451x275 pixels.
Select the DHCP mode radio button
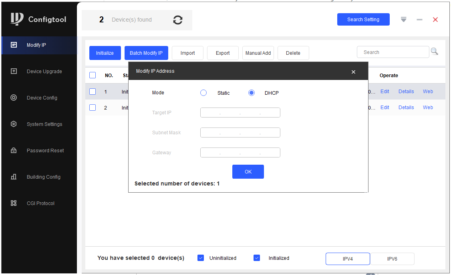252,93
